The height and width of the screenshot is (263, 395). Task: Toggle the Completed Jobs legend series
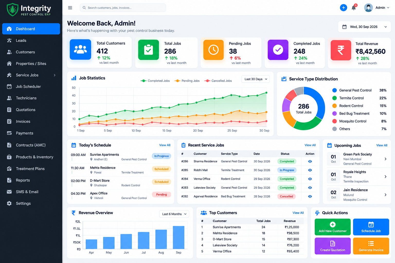(x=155, y=81)
